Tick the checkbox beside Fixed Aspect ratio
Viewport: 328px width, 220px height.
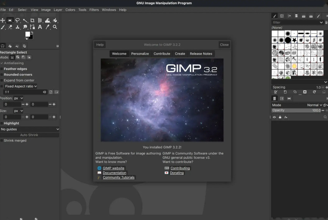(2, 86)
